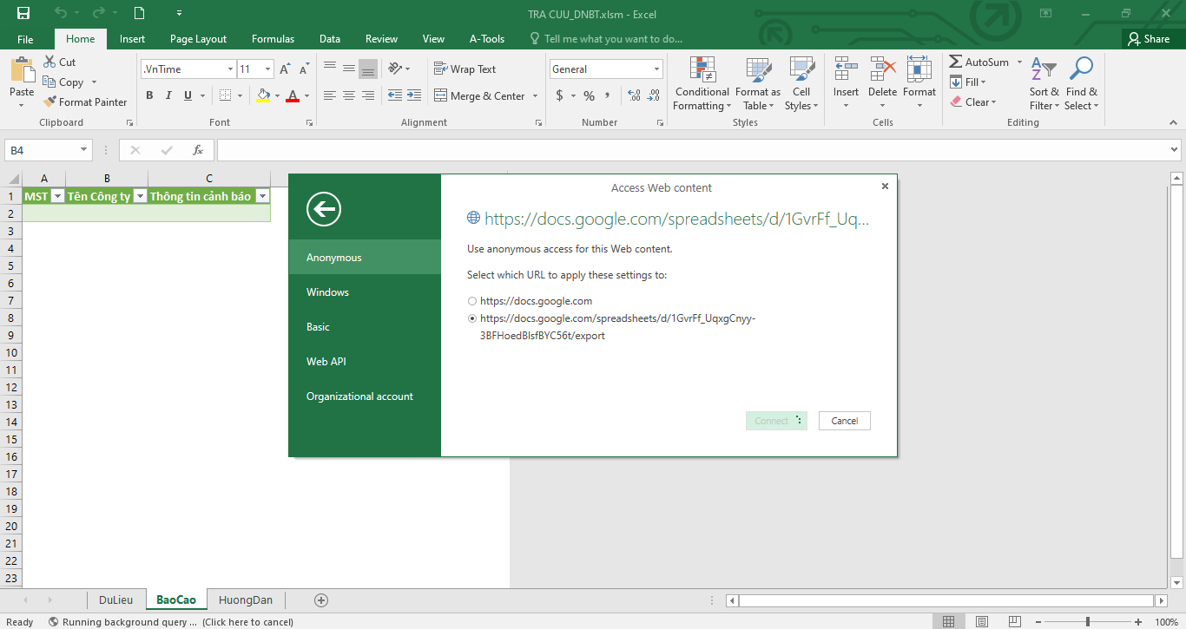Image resolution: width=1186 pixels, height=629 pixels.
Task: Decrease font size with small A icon
Action: [304, 69]
